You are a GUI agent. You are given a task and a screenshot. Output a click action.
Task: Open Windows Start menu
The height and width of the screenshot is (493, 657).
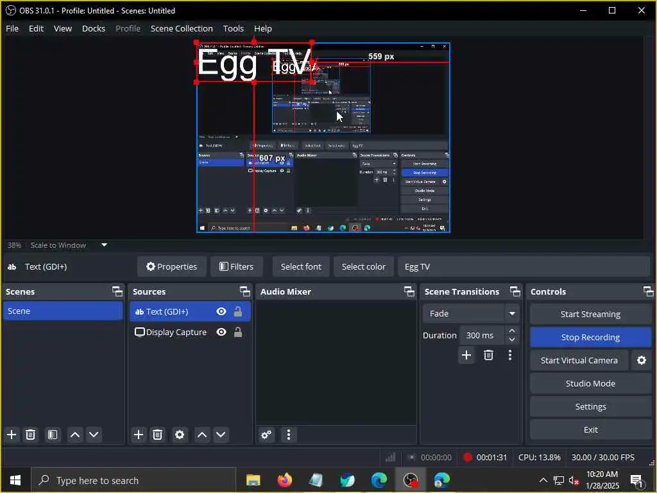click(15, 480)
